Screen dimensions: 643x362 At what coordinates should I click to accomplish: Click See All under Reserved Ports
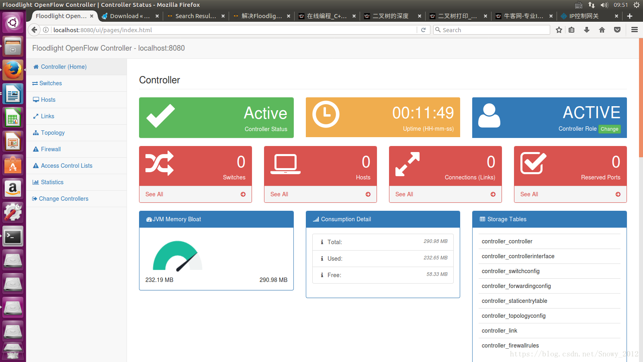(529, 194)
